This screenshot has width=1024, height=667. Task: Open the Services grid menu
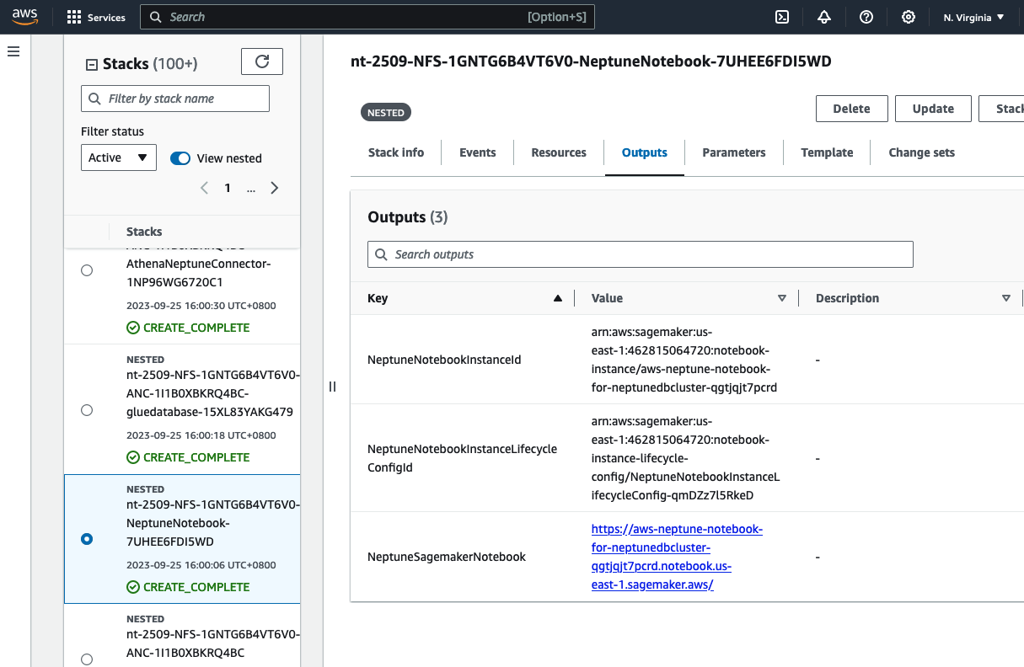95,17
